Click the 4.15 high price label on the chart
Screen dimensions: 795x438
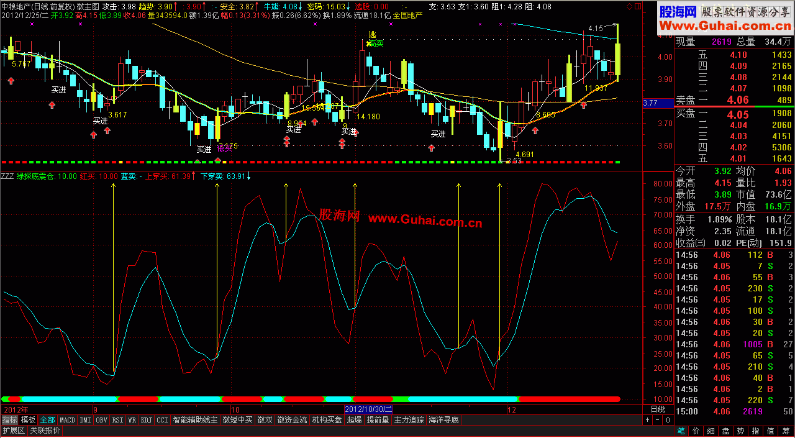click(596, 29)
